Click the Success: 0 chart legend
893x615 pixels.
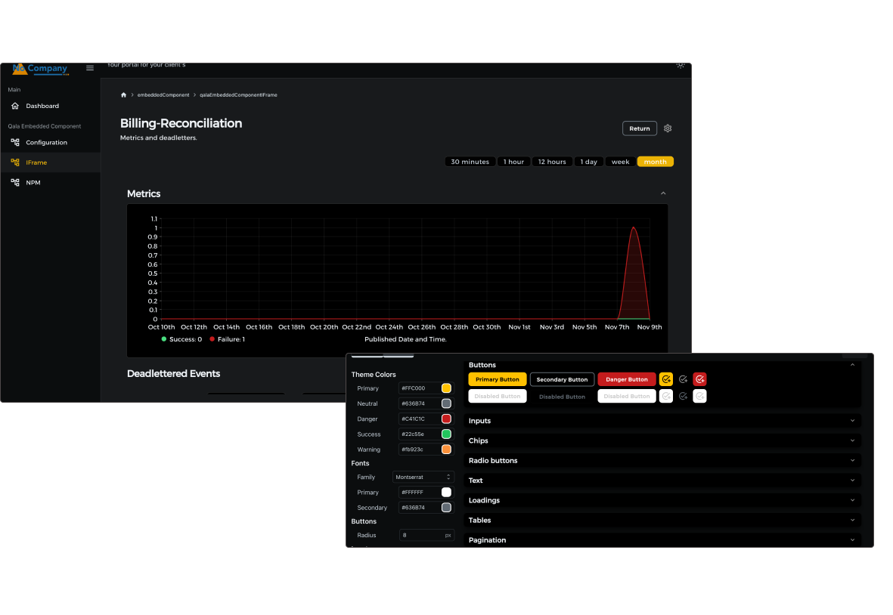[x=181, y=339]
